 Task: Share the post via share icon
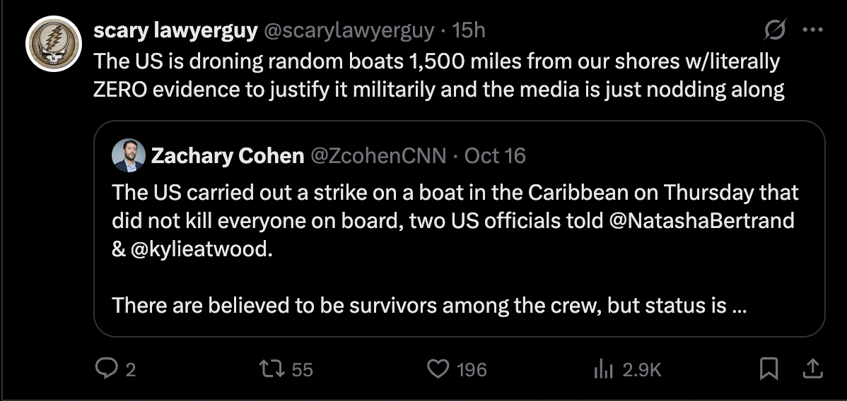813,368
